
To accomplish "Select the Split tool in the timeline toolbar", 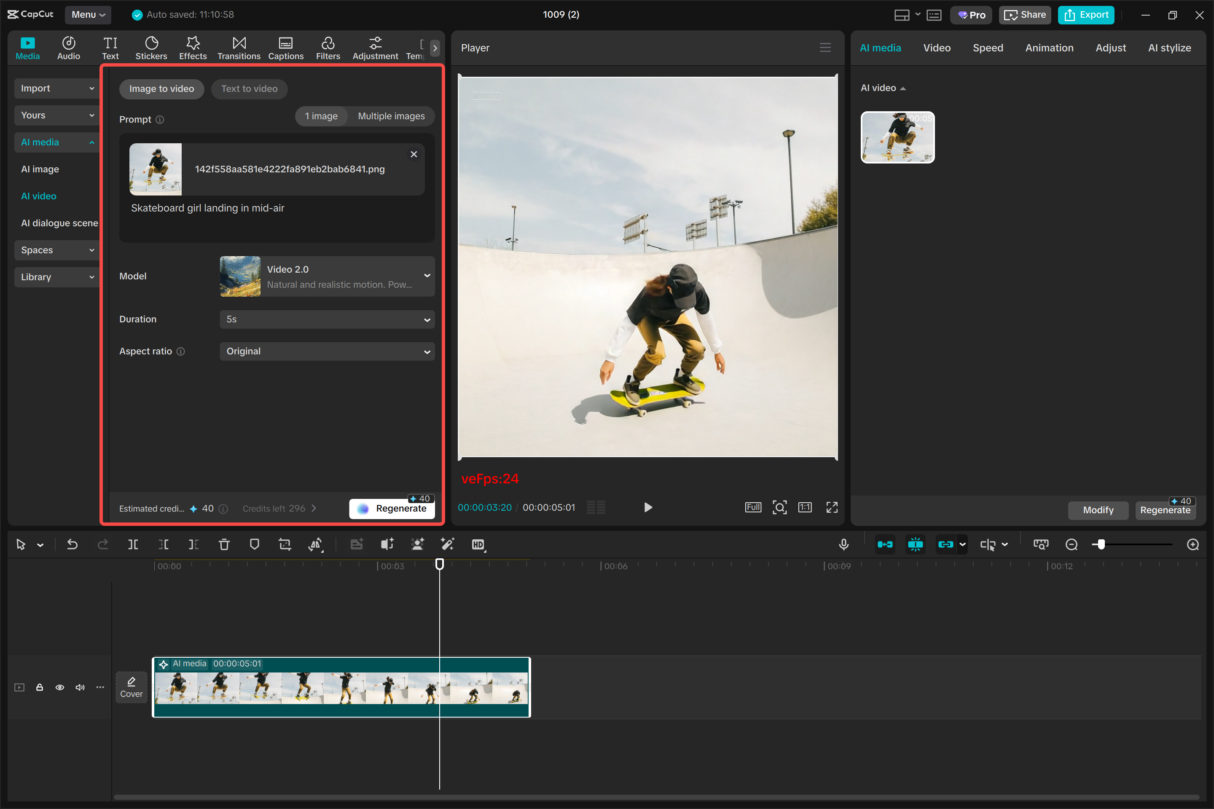I will click(133, 544).
